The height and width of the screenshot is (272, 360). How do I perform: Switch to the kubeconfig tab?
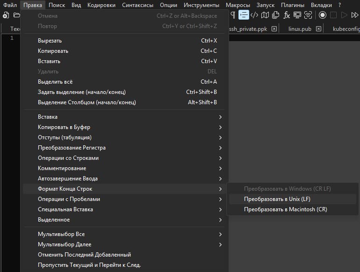345,29
